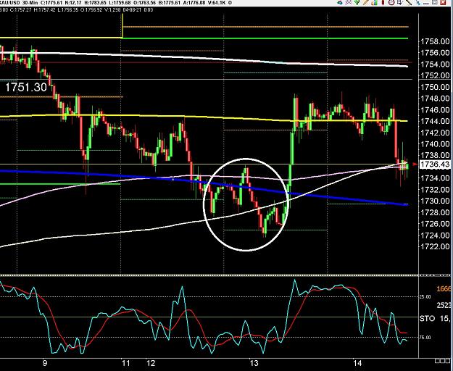Close the chart with red X
Screen dimensions: 453x371
click(443, 2)
